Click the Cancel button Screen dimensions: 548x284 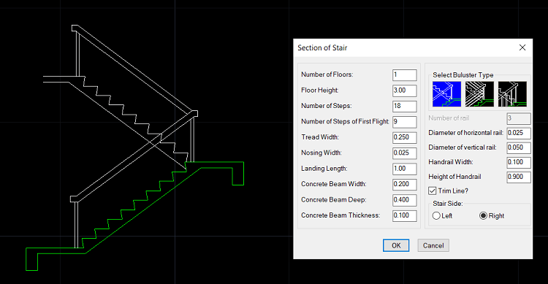point(433,245)
